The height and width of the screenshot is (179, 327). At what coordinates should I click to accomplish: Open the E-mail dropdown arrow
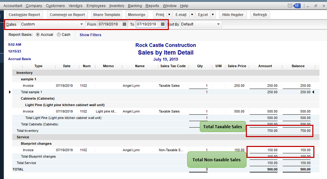point(192,15)
